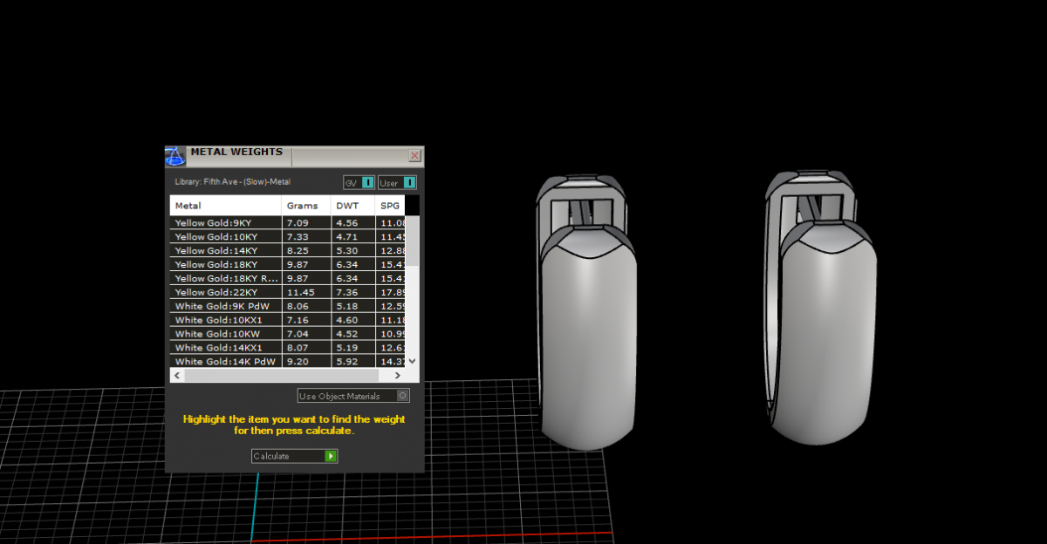This screenshot has height=544, width=1047.
Task: Click the horizontal scrollbar right arrow
Action: click(398, 375)
